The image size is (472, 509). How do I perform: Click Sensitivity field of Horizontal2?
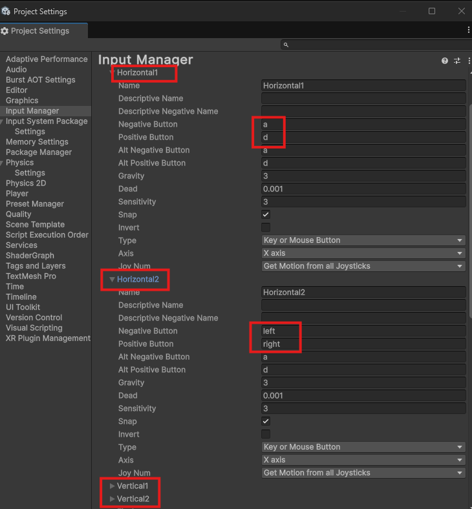(363, 408)
